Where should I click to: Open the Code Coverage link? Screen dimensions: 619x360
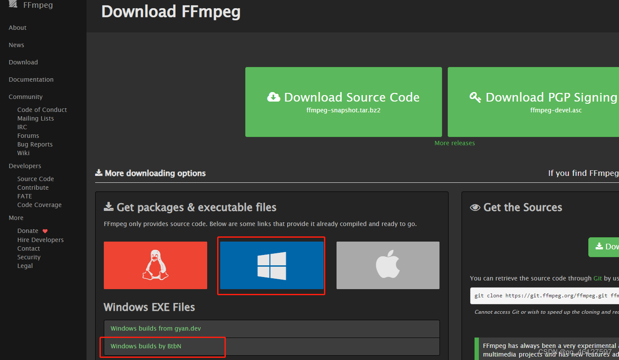pyautogui.click(x=39, y=205)
